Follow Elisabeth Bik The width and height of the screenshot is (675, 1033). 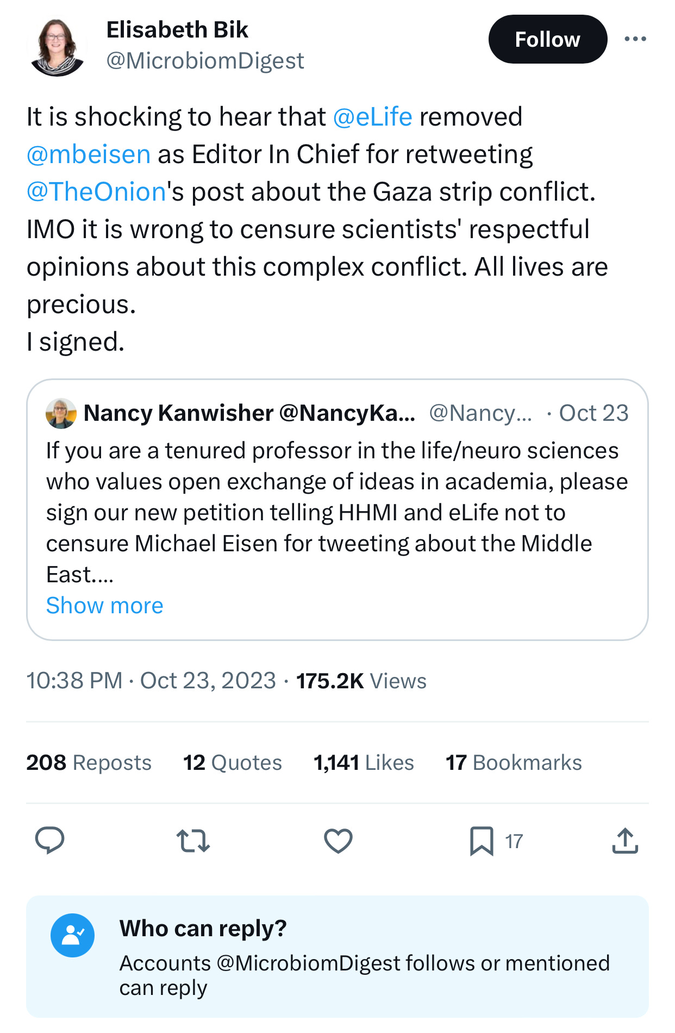(x=547, y=39)
